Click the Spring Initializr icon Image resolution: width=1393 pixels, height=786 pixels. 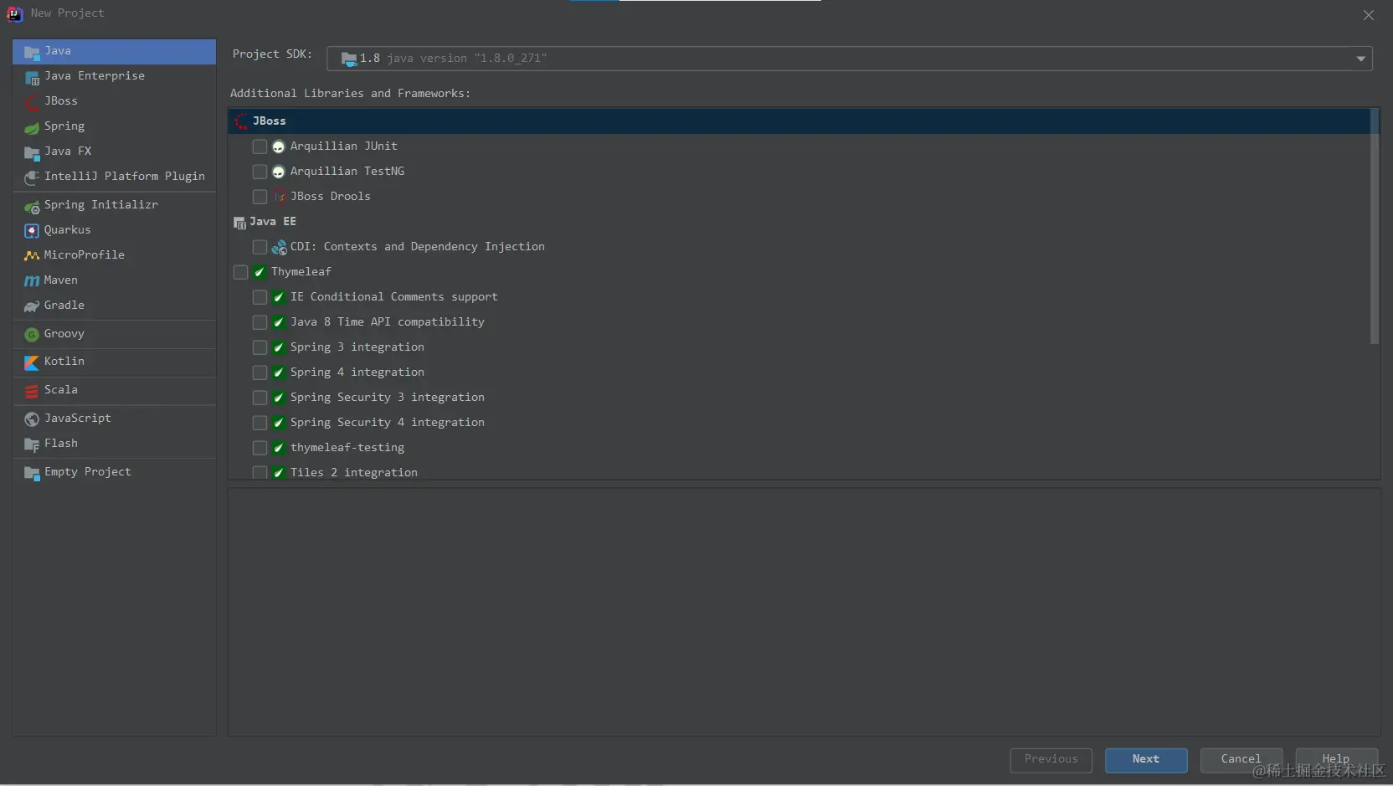[32, 206]
